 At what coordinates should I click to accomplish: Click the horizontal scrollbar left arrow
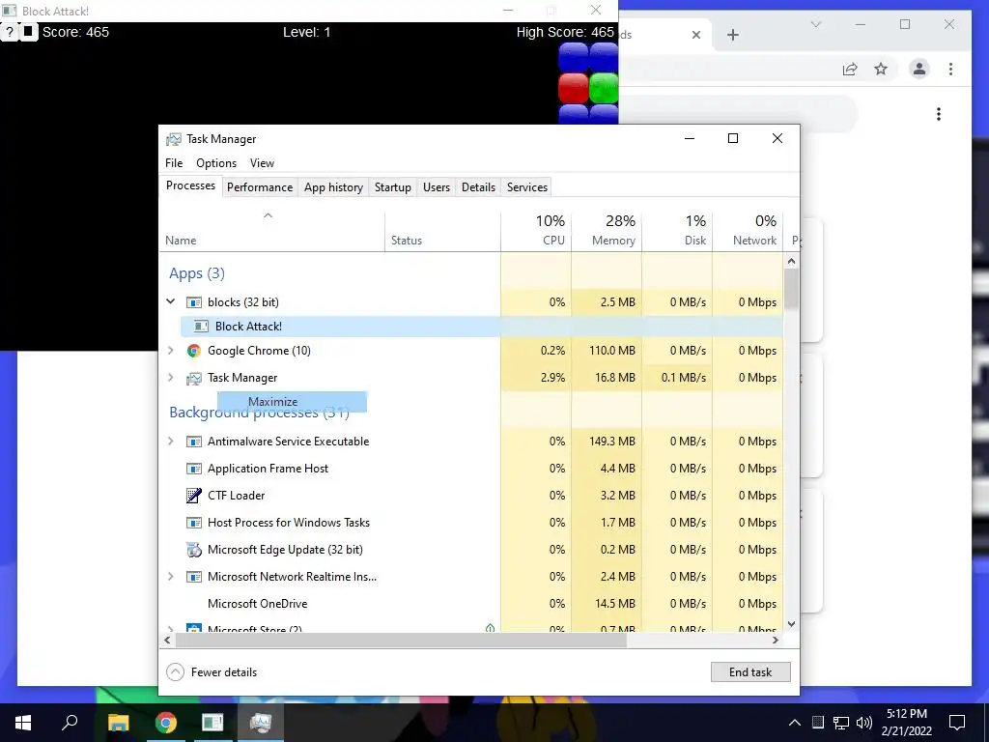tap(167, 641)
